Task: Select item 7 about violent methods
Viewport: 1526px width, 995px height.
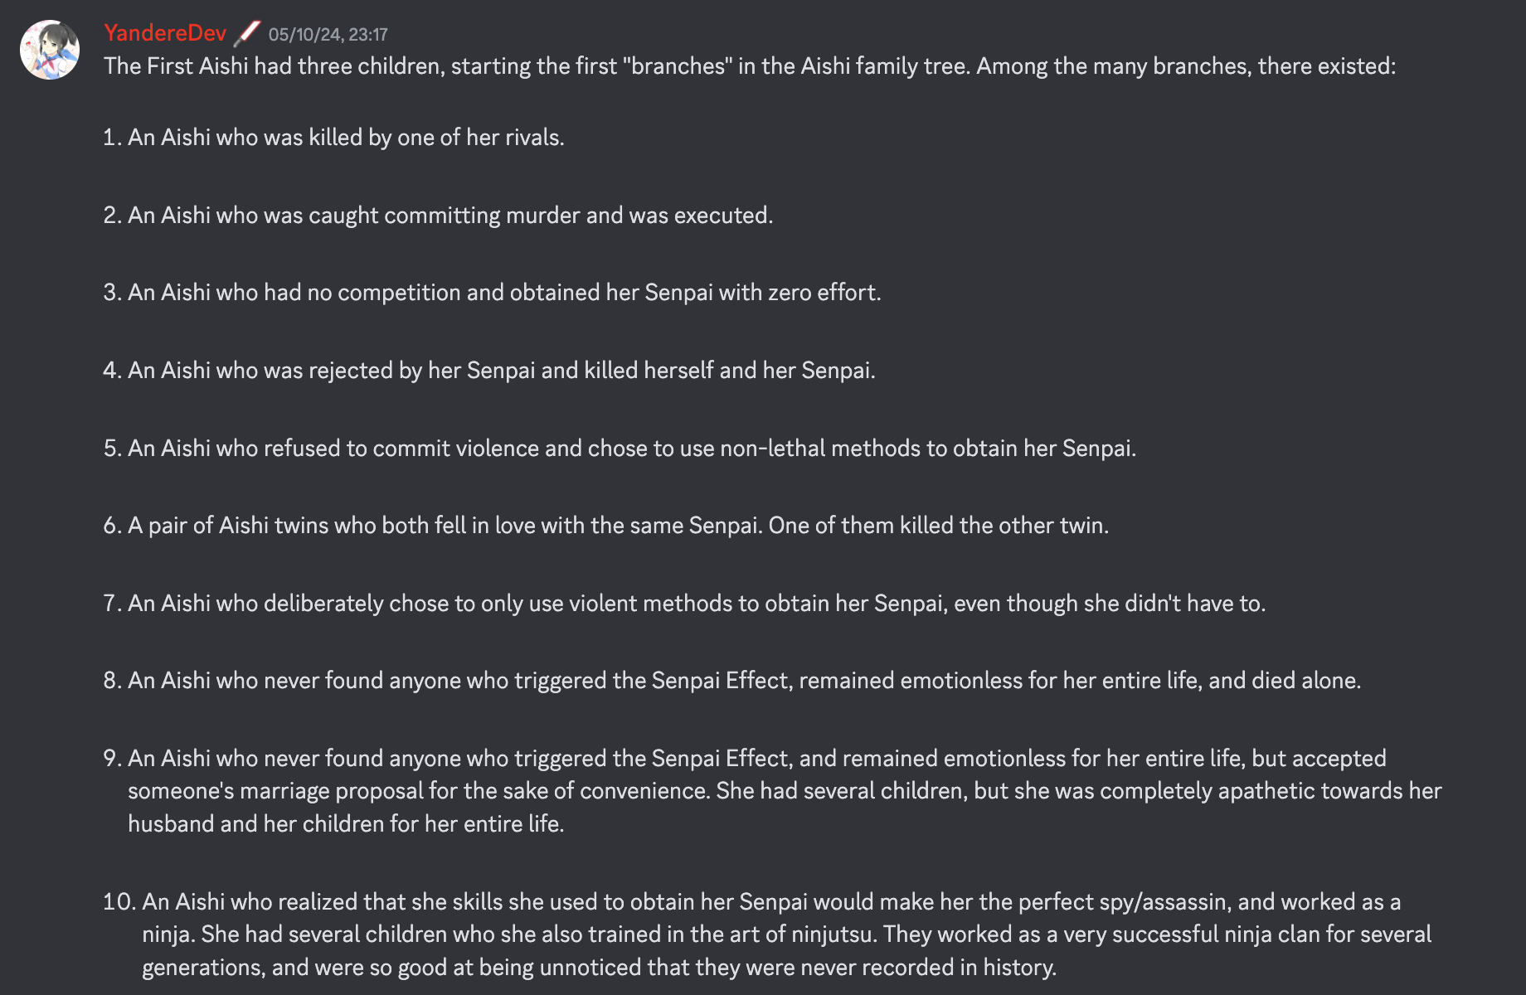Action: [684, 604]
